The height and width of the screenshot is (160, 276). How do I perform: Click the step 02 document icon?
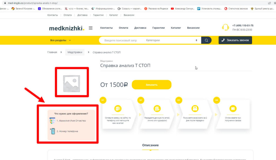(x=157, y=109)
